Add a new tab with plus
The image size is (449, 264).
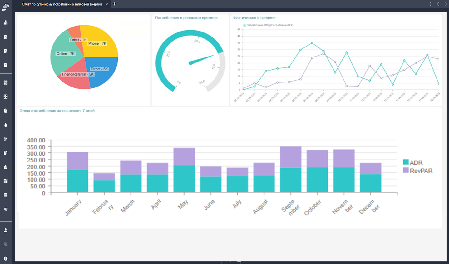coord(114,4)
